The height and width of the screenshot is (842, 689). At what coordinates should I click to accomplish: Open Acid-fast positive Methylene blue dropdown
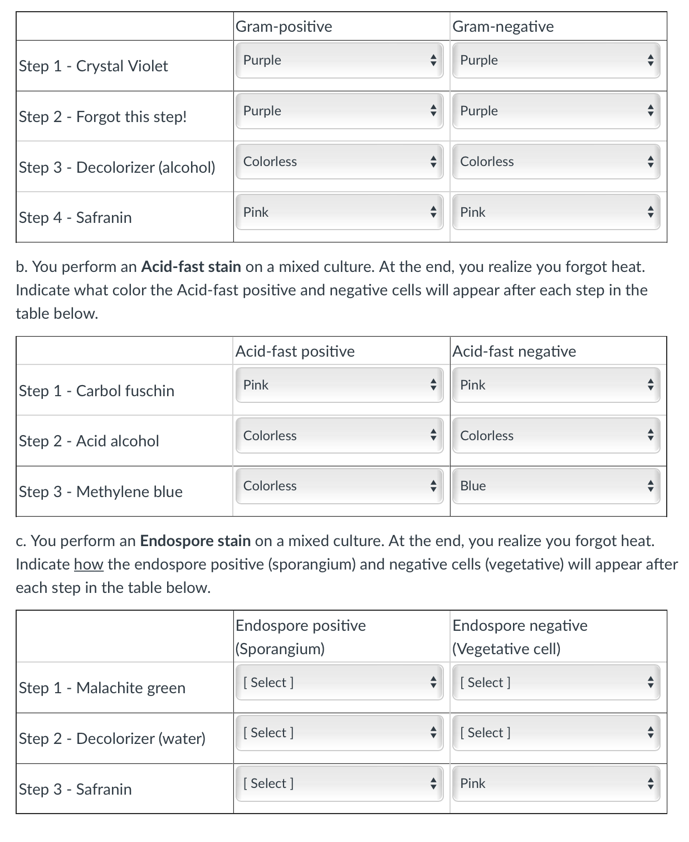click(339, 486)
